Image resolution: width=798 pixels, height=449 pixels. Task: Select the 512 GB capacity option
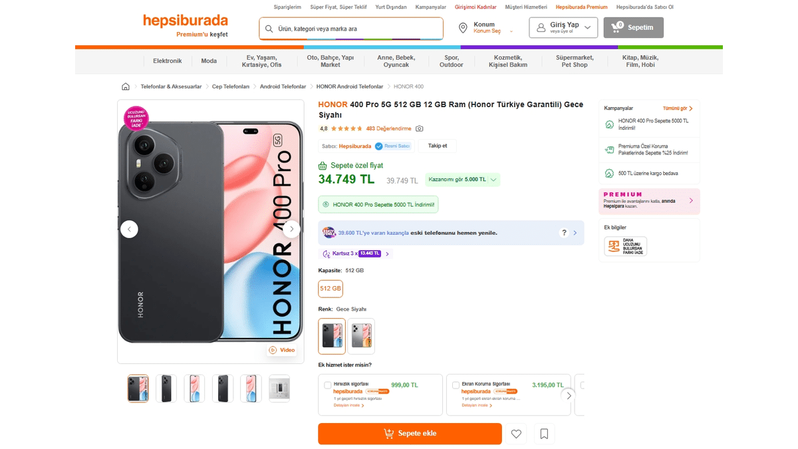(x=331, y=289)
